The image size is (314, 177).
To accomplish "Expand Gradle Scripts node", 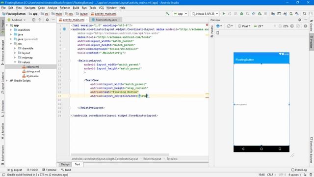I will [x=7, y=81].
